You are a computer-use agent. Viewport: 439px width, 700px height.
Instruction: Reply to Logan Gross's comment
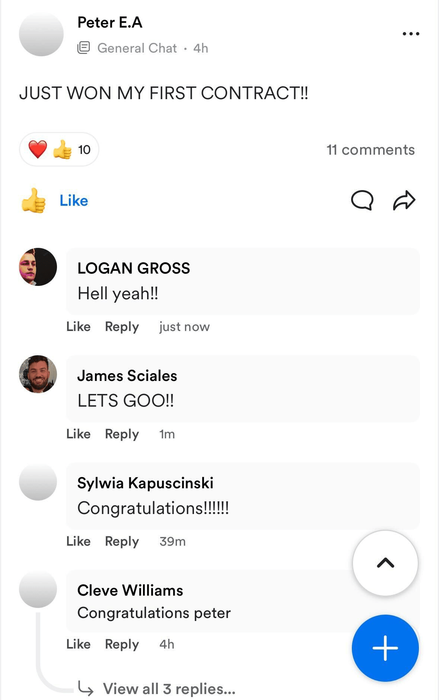click(x=122, y=327)
